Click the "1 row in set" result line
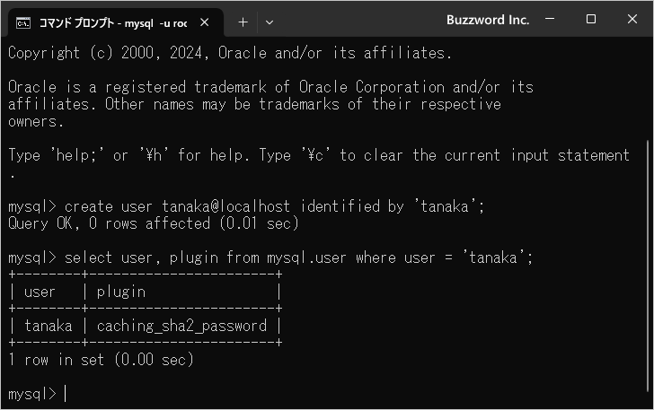This screenshot has width=654, height=410. [x=101, y=360]
